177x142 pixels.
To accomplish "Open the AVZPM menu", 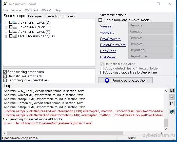I will (46, 10).
